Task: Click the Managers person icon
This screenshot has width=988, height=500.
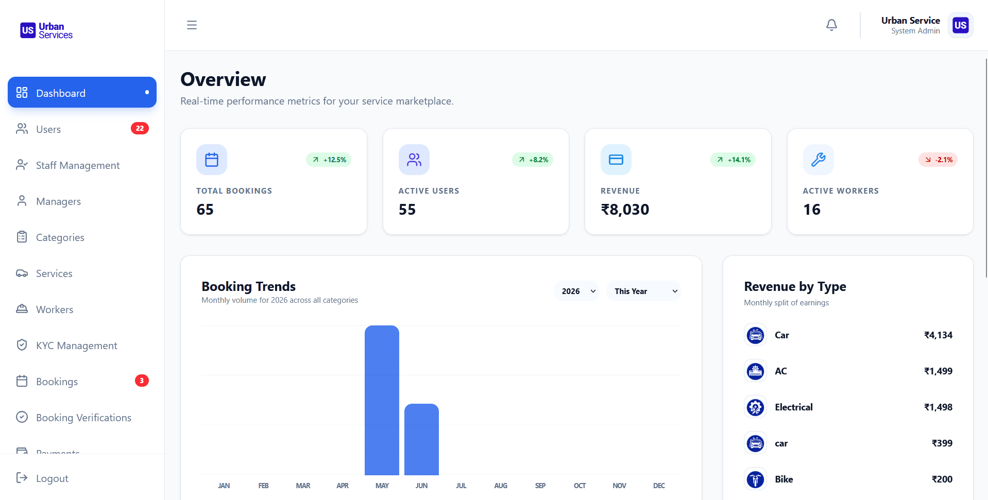Action: [x=22, y=201]
